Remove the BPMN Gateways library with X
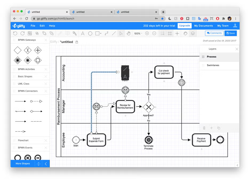The width and height of the screenshot is (250, 181). (46, 40)
